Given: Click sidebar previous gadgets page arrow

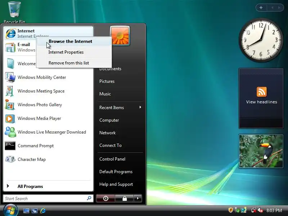Looking at the screenshot, I should (273, 8).
